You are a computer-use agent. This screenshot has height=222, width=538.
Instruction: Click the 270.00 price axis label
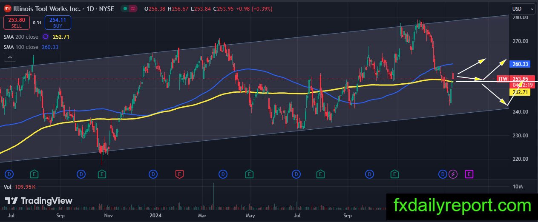(x=521, y=41)
